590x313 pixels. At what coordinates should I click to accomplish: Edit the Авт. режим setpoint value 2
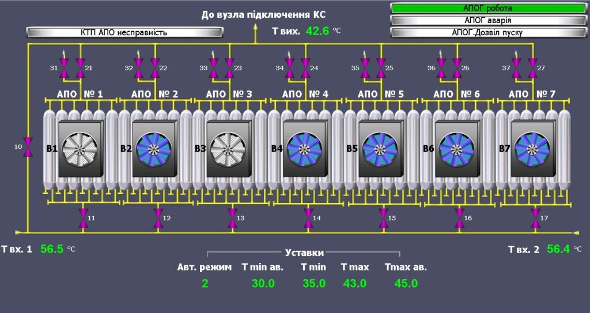pos(205,284)
